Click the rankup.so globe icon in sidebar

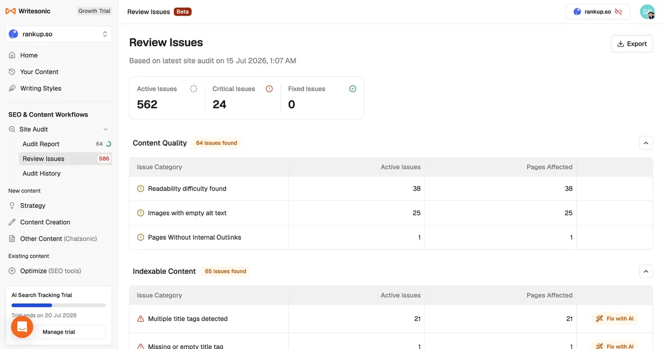[x=14, y=34]
